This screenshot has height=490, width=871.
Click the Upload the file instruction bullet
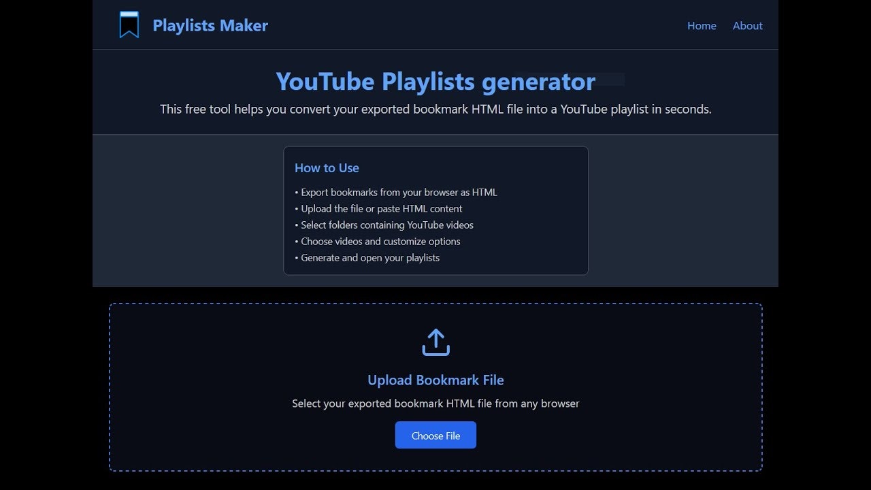click(x=378, y=208)
